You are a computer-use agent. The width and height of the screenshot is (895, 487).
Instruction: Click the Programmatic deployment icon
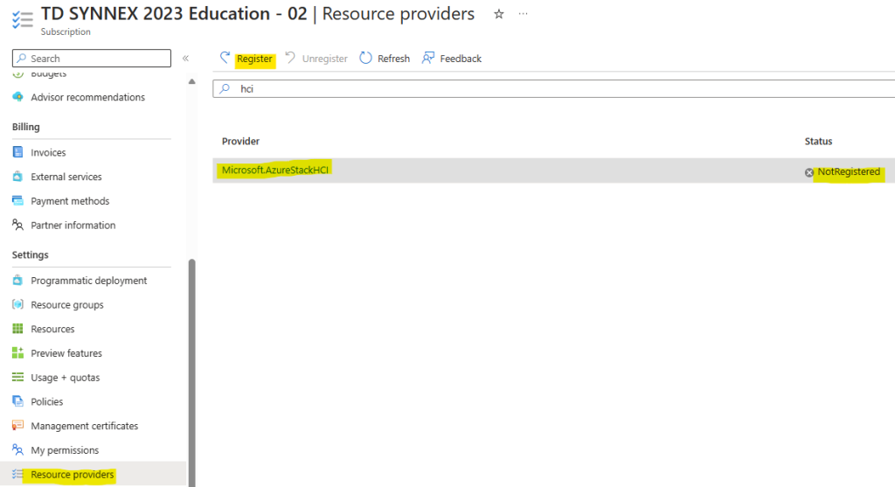[17, 281]
